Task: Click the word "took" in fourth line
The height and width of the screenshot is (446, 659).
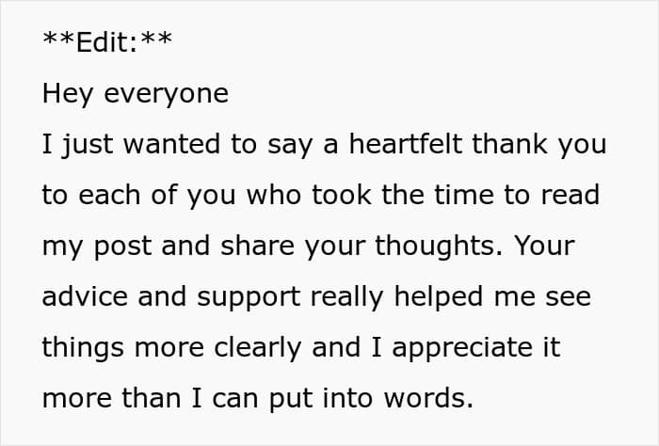Action: tap(341, 195)
